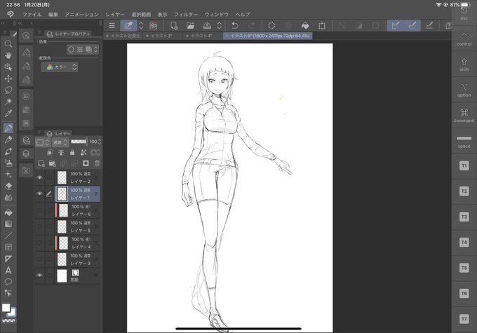Select the Operation object tool

tap(8, 67)
